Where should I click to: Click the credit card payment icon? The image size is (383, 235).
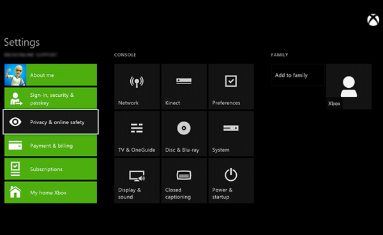[15, 145]
